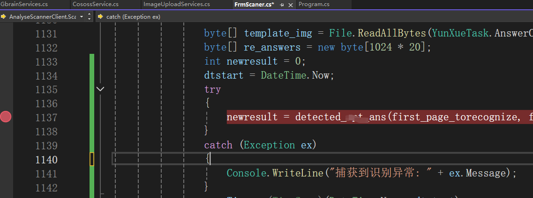The image size is (533, 198).
Task: Activate the FrmScaner.cs* tab
Action: click(x=254, y=5)
